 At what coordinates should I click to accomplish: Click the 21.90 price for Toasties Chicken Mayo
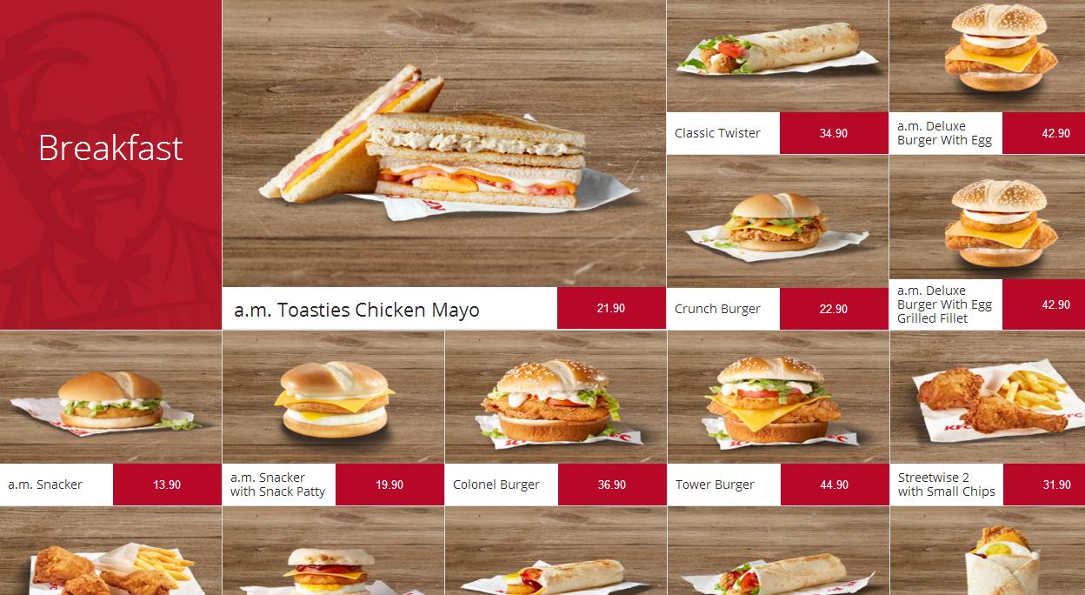coord(611,308)
